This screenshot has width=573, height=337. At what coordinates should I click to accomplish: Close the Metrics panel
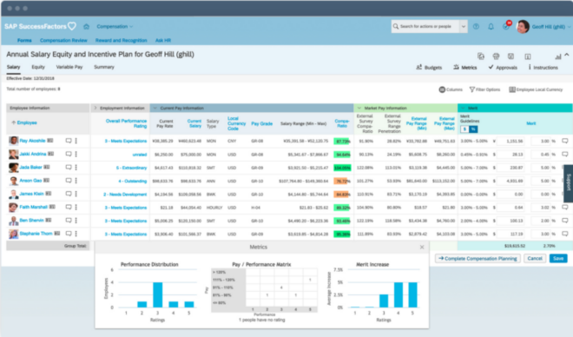pyautogui.click(x=422, y=247)
